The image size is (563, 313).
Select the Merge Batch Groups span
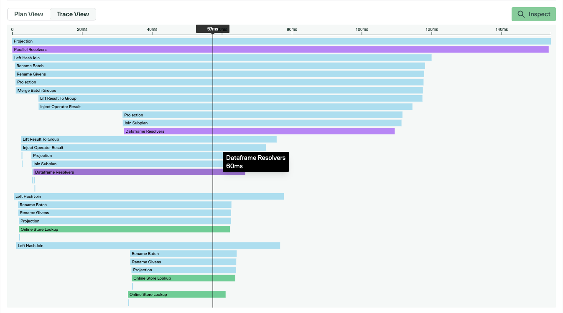click(x=219, y=90)
